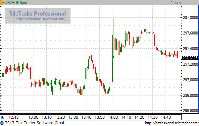Click the orange marker beside EUR/HUF Spot
Viewport: 199px width, 126px height.
pyautogui.click(x=1, y=3)
